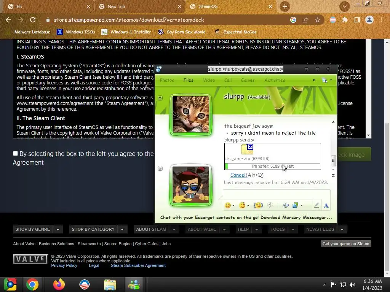
Task: Switch to the Eh browser tab
Action: [x=48, y=6]
